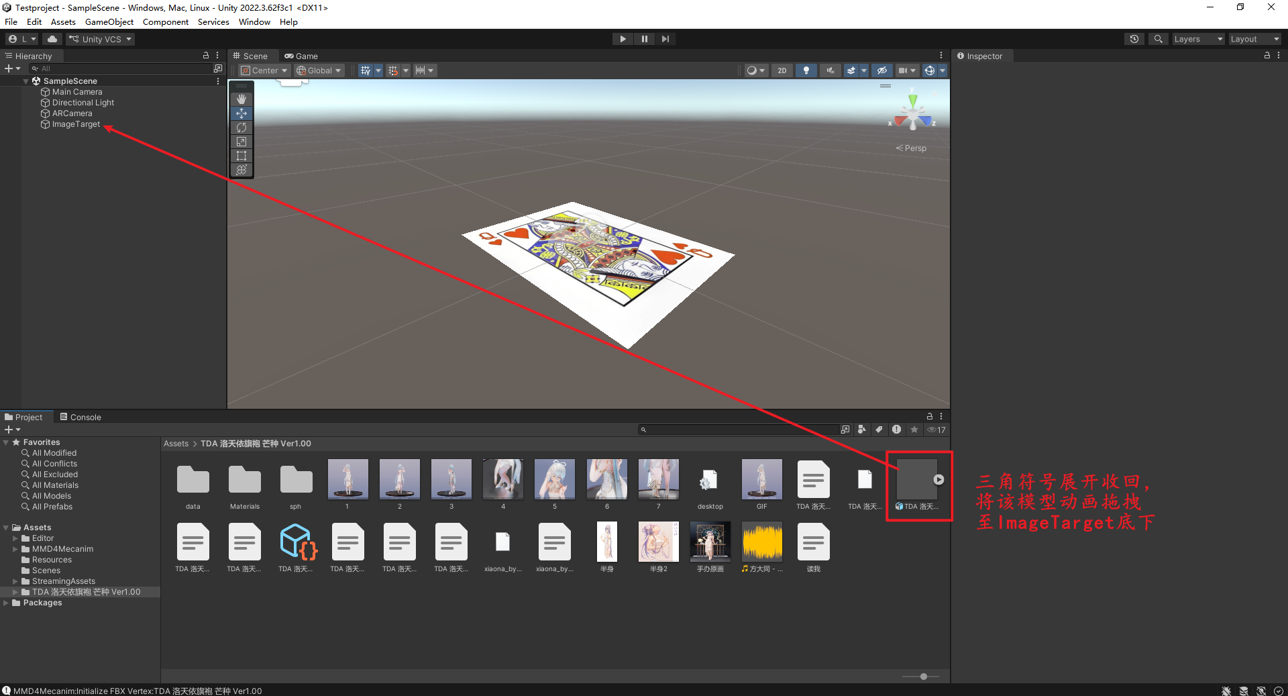Image resolution: width=1288 pixels, height=696 pixels.
Task: Select the StreamingAssets folder
Action: [x=63, y=581]
